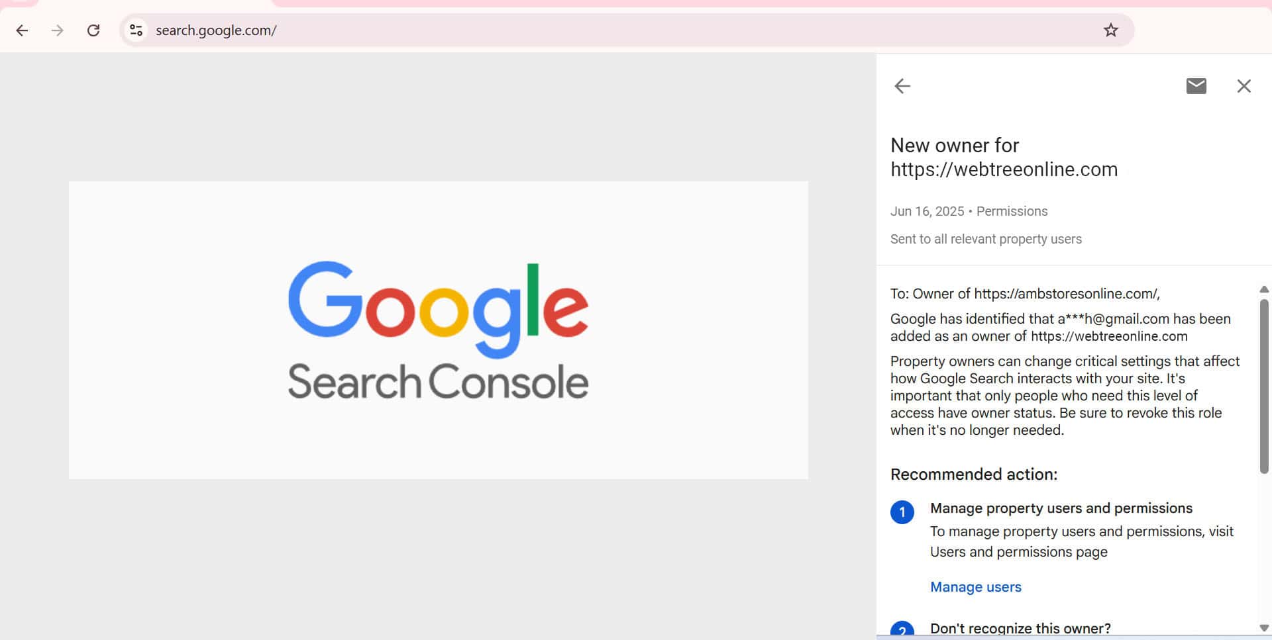This screenshot has height=640, width=1272.
Task: Bookmark this page with the star icon
Action: (x=1110, y=30)
